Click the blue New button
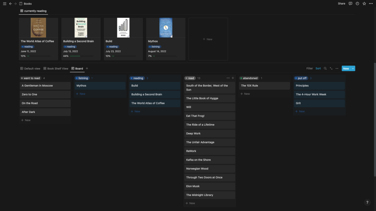 click(x=346, y=68)
